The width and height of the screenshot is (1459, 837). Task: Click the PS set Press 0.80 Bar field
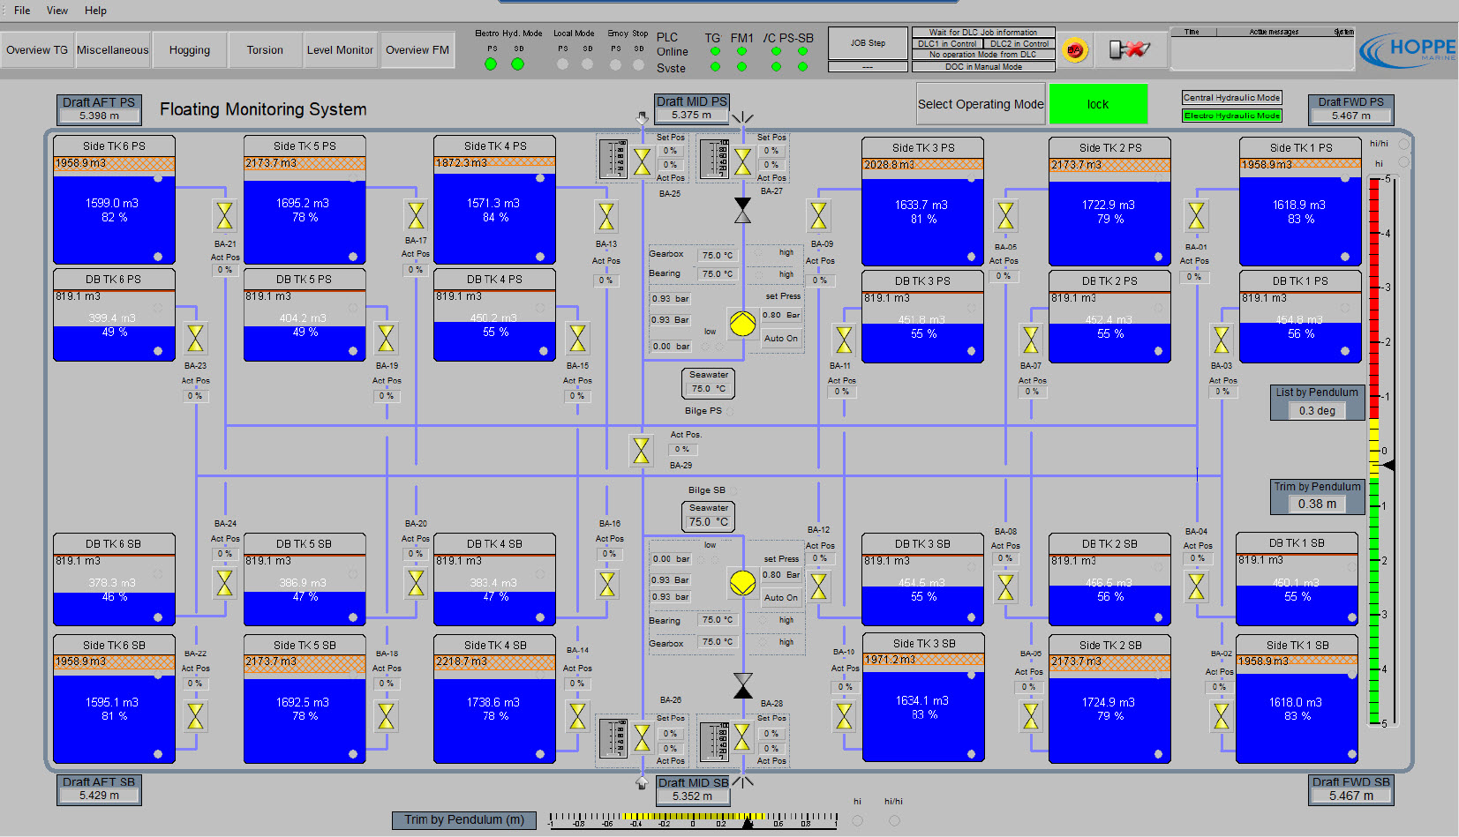click(x=781, y=315)
